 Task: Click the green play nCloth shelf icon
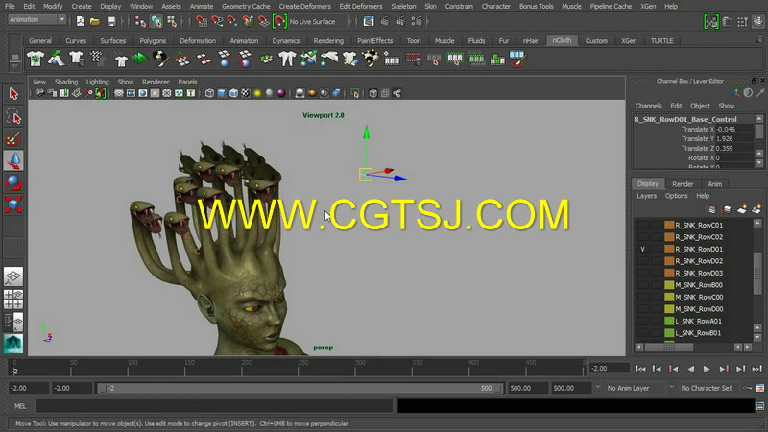[140, 60]
